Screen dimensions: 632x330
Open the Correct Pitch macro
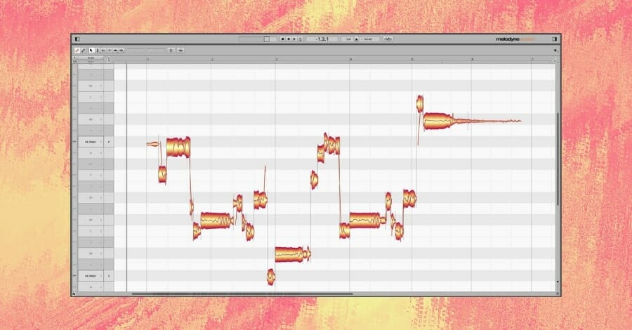(171, 51)
